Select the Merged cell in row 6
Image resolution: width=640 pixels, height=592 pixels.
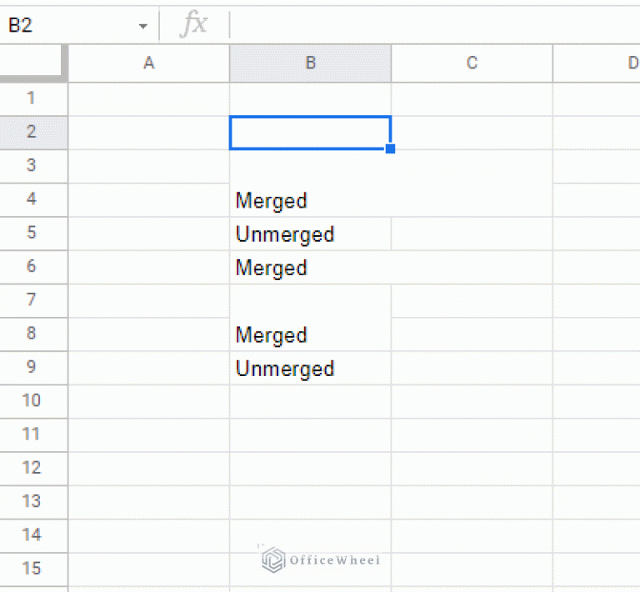coord(392,268)
